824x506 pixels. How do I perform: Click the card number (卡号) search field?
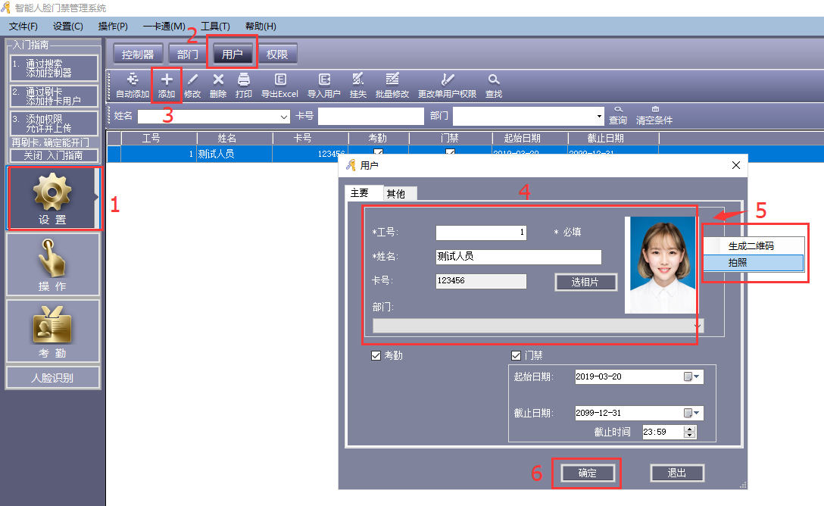370,116
